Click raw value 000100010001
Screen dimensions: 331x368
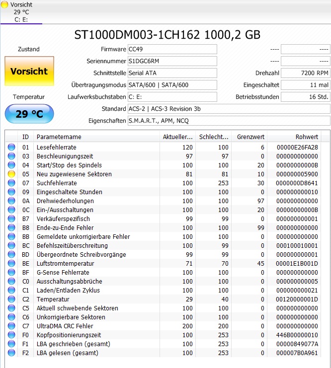297,246
